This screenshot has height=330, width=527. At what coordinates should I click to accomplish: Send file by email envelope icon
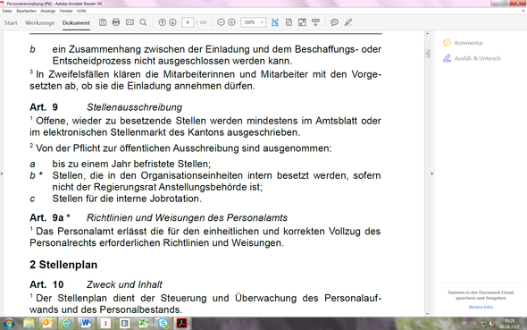click(x=130, y=22)
